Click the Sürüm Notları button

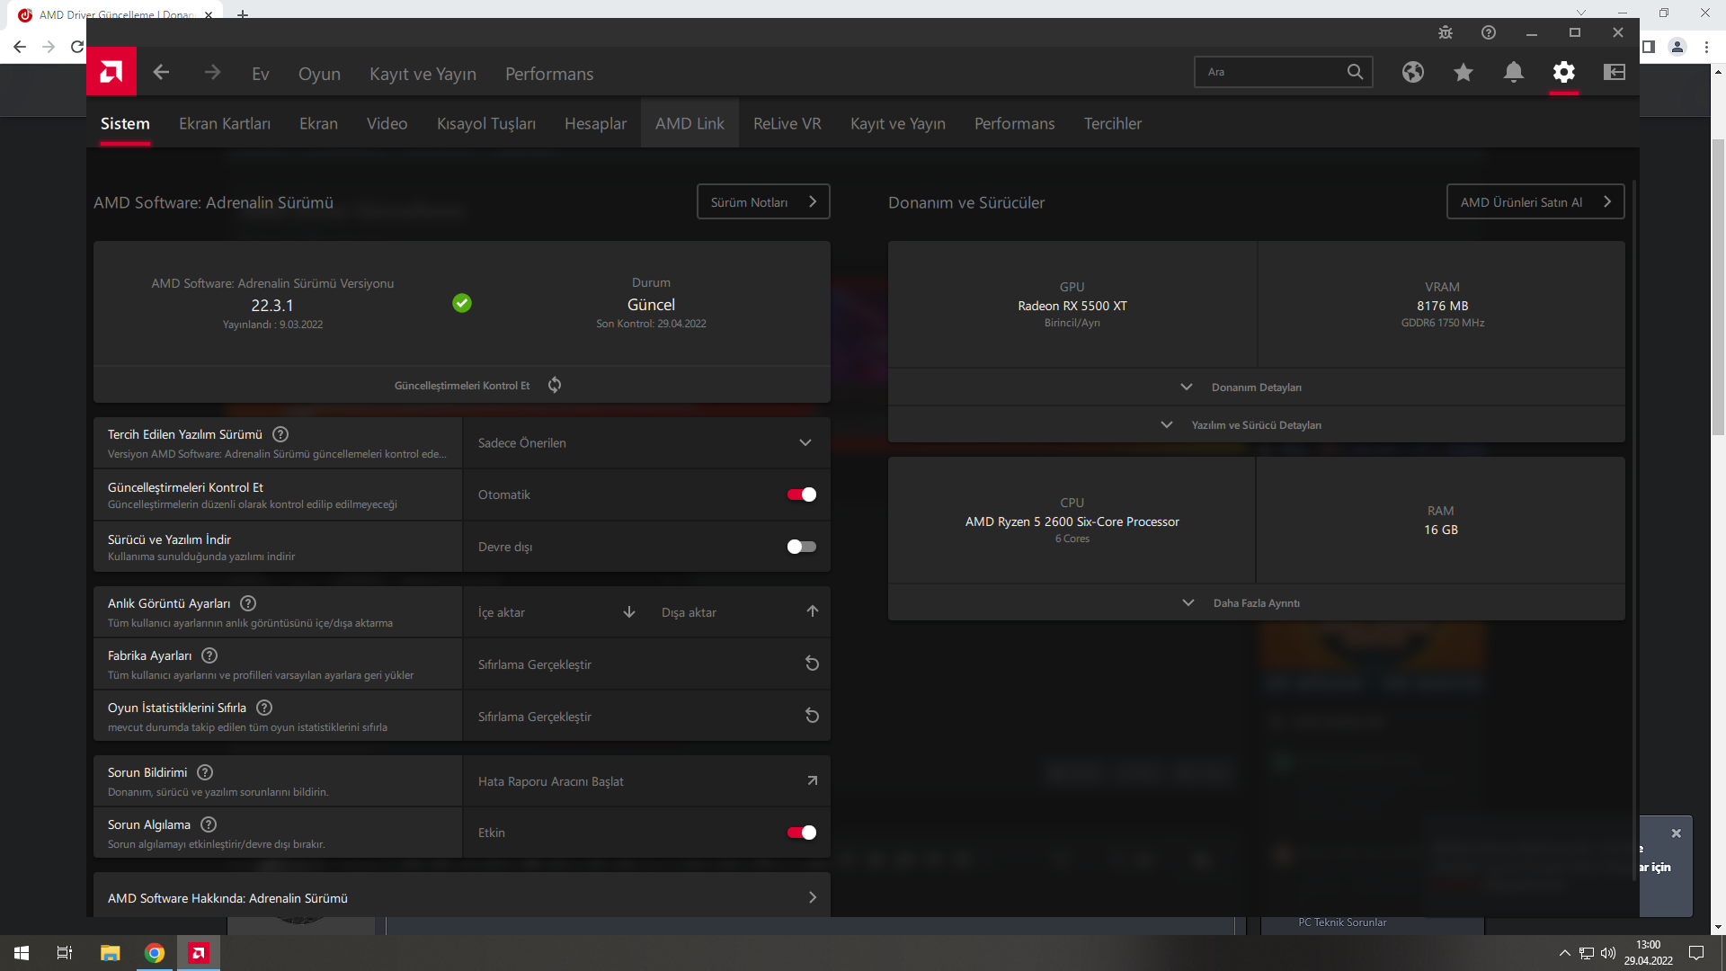(x=763, y=201)
